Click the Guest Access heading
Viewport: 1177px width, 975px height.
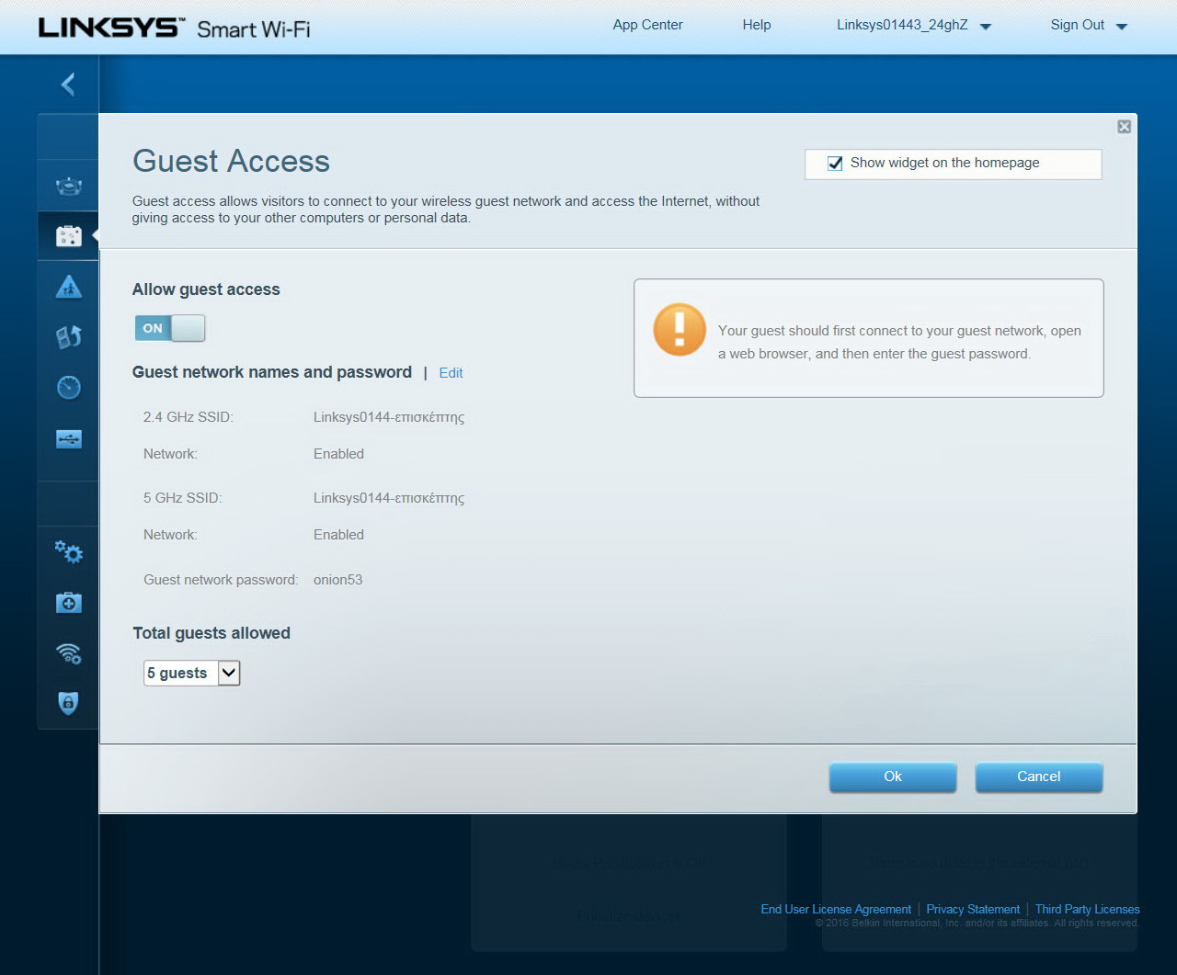[x=231, y=161]
